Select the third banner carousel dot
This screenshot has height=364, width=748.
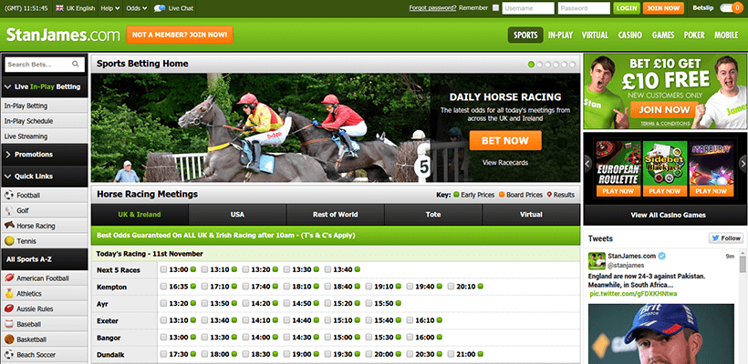[547, 65]
